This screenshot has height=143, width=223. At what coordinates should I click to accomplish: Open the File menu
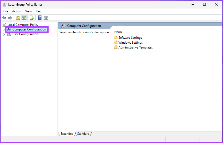6,11
